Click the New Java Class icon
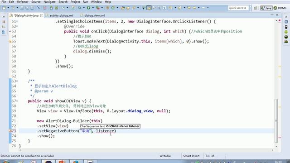The width and height of the screenshot is (290, 163). pos(113,8)
